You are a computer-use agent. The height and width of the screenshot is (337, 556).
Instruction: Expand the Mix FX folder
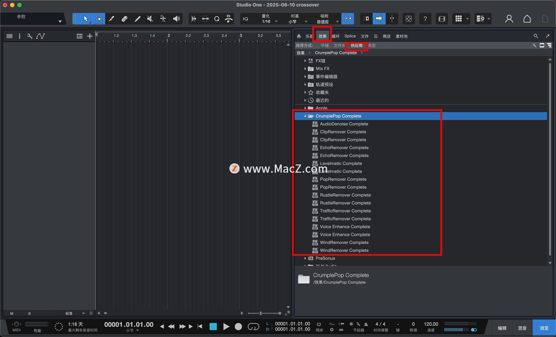click(305, 68)
